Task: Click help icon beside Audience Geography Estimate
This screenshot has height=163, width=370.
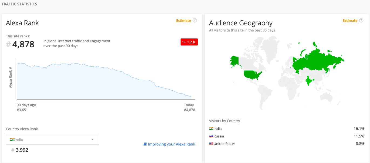Action: click(x=361, y=20)
